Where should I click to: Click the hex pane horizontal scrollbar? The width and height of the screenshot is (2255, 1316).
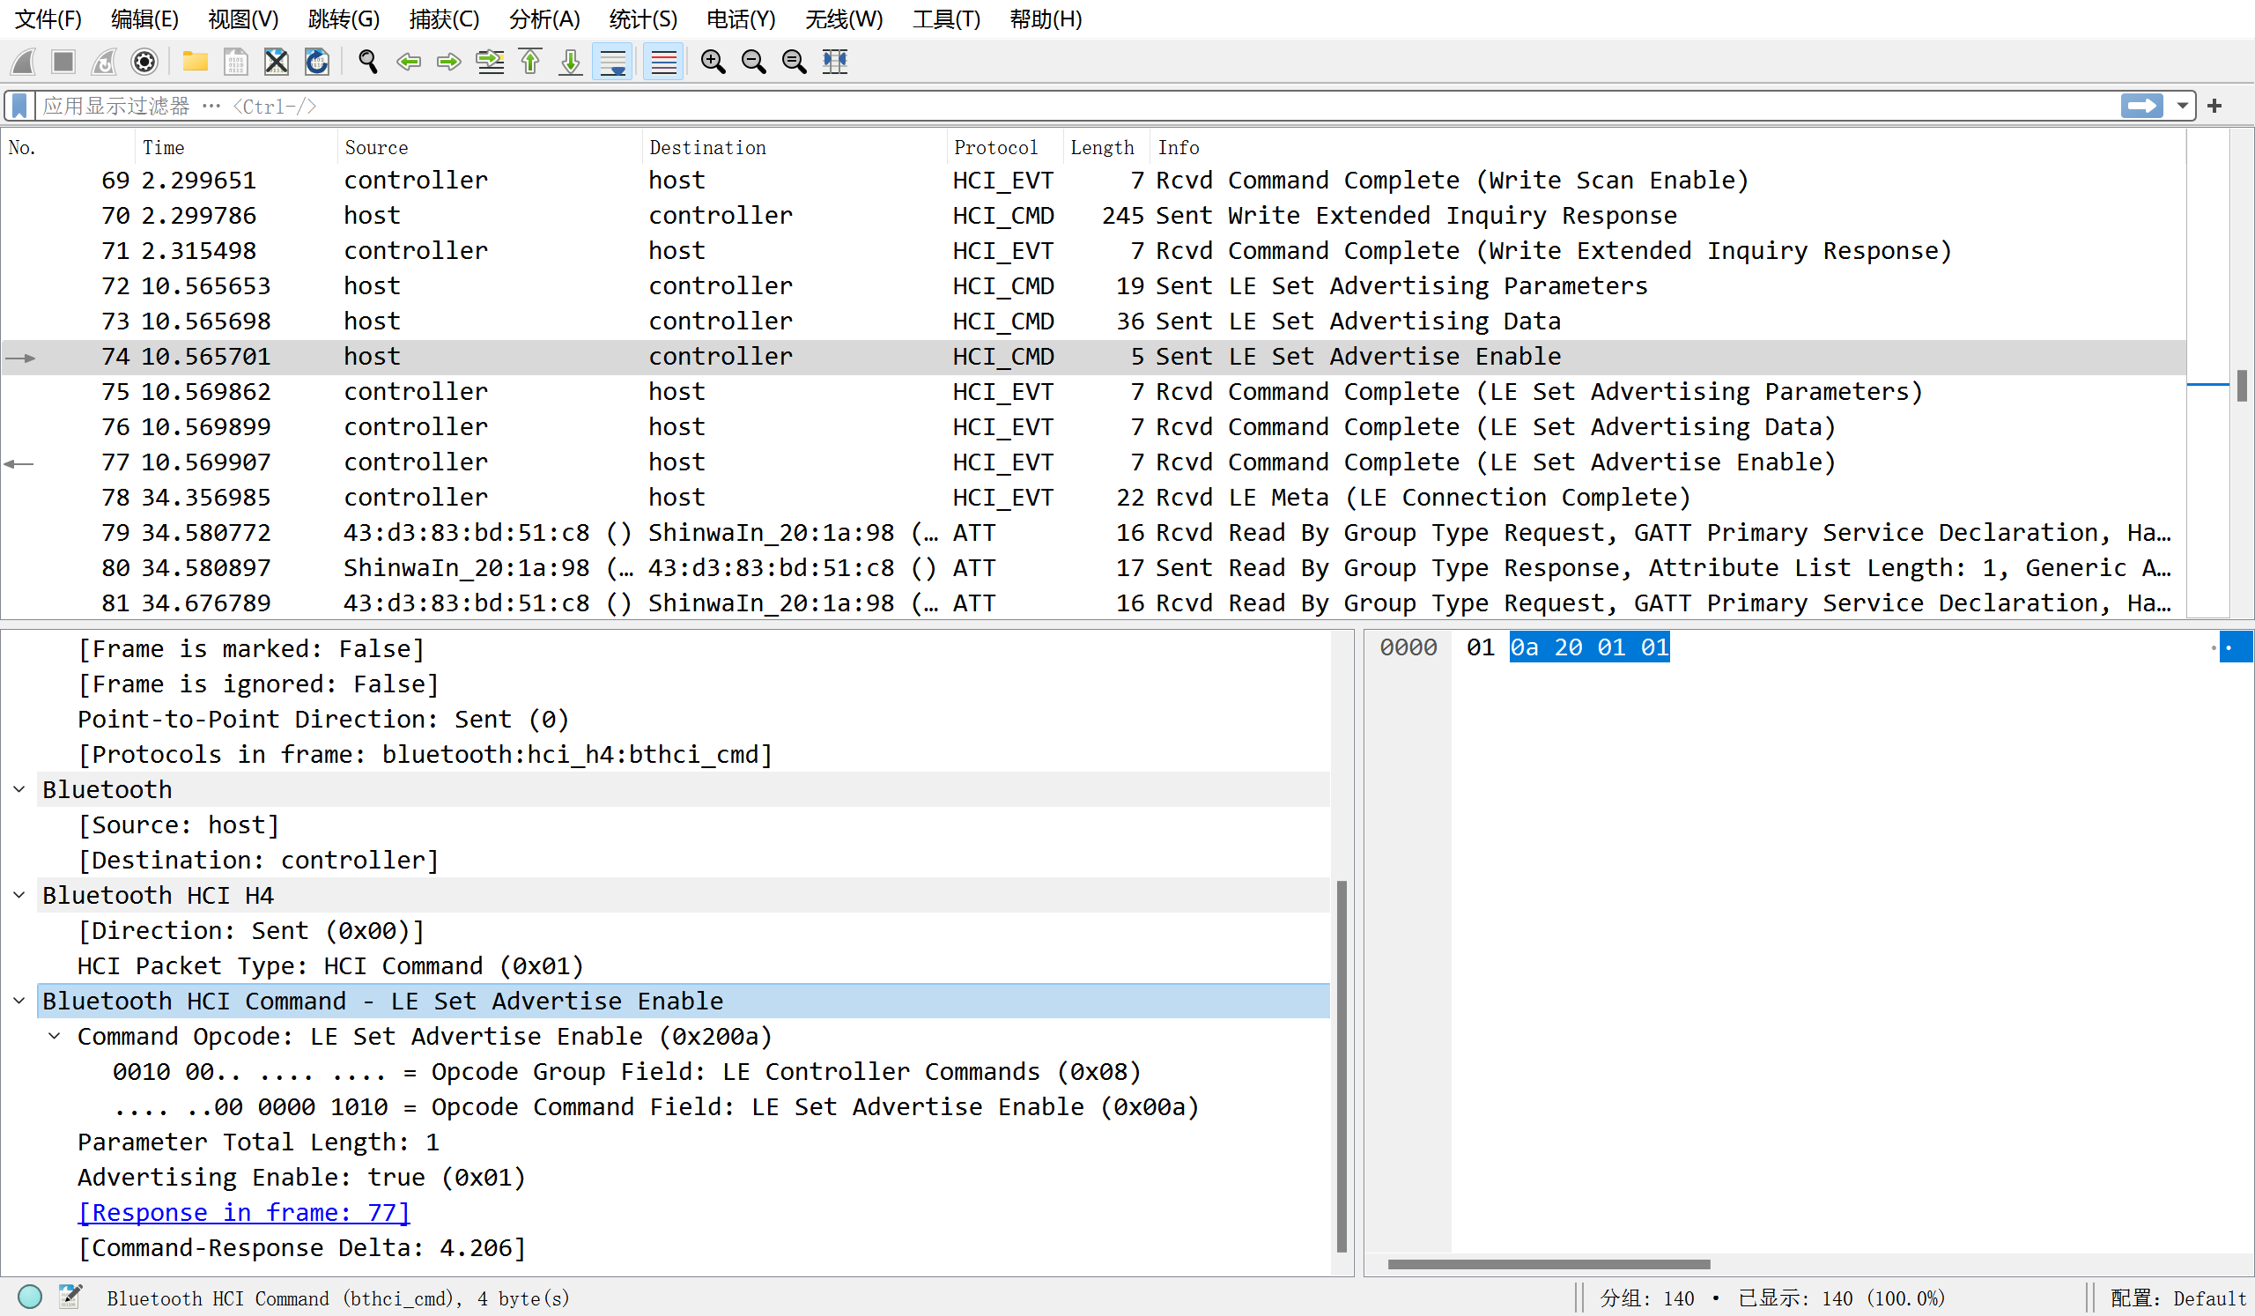1549,1264
